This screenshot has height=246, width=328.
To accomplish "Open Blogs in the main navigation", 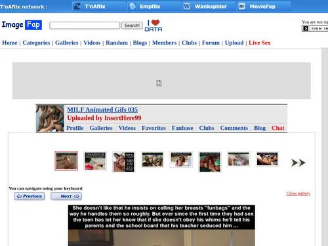I will 140,43.
